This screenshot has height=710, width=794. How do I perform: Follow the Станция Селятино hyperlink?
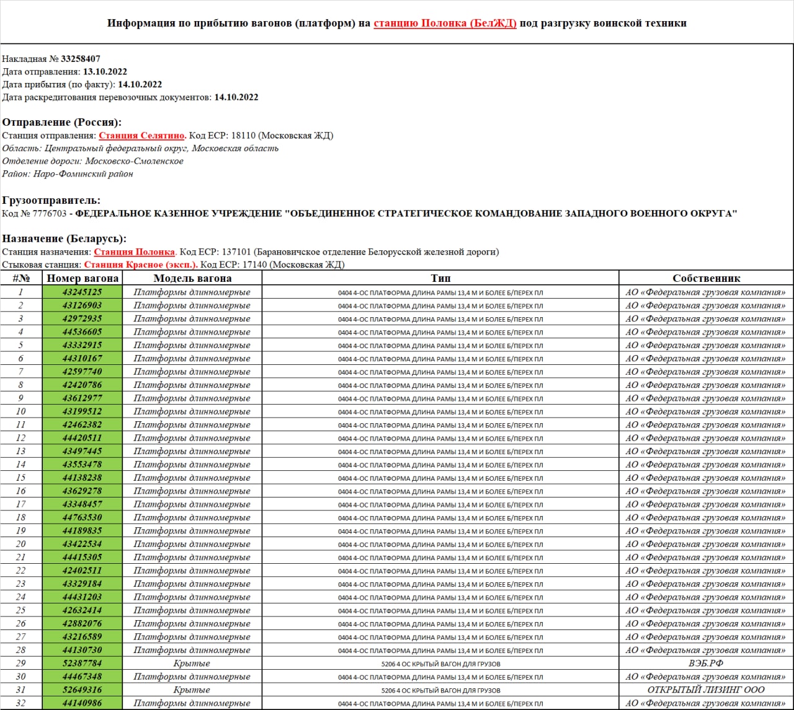point(141,135)
